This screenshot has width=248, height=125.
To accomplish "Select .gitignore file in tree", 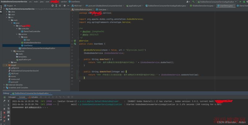I will pyautogui.click(x=14, y=68).
